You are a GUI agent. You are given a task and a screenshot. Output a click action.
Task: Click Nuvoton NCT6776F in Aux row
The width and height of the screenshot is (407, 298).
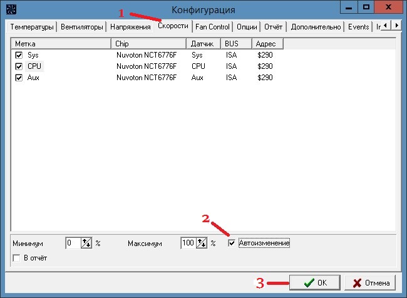[147, 78]
